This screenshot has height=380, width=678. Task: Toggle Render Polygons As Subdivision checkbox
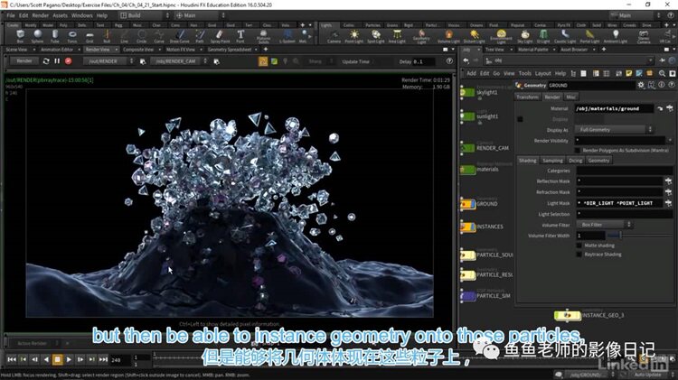point(578,150)
